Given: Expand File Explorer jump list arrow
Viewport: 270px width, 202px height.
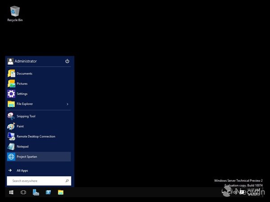Looking at the screenshot, I should coord(67,104).
